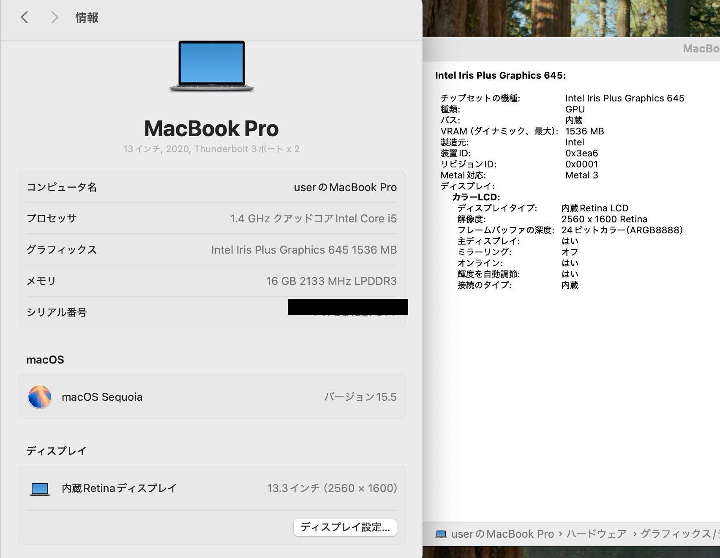Click the macOS Sequoia round icon
This screenshot has width=720, height=558.
click(x=40, y=397)
